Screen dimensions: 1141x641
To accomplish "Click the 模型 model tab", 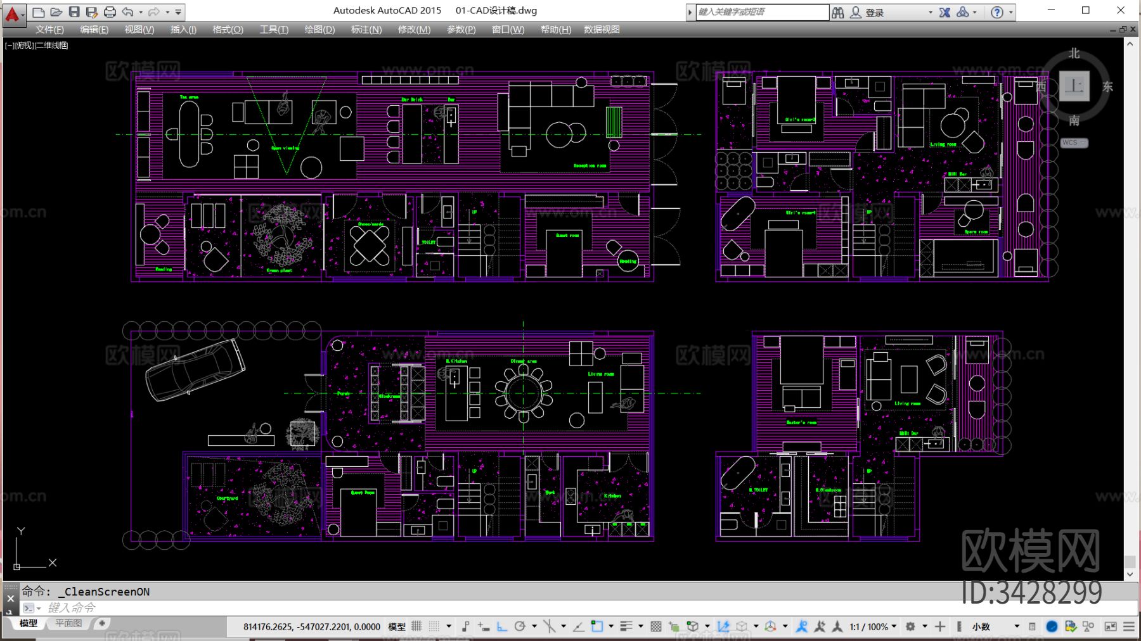I will tap(29, 623).
